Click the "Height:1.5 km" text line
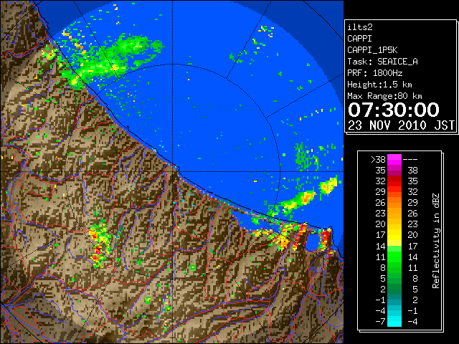Image resolution: width=459 pixels, height=344 pixels. point(379,85)
